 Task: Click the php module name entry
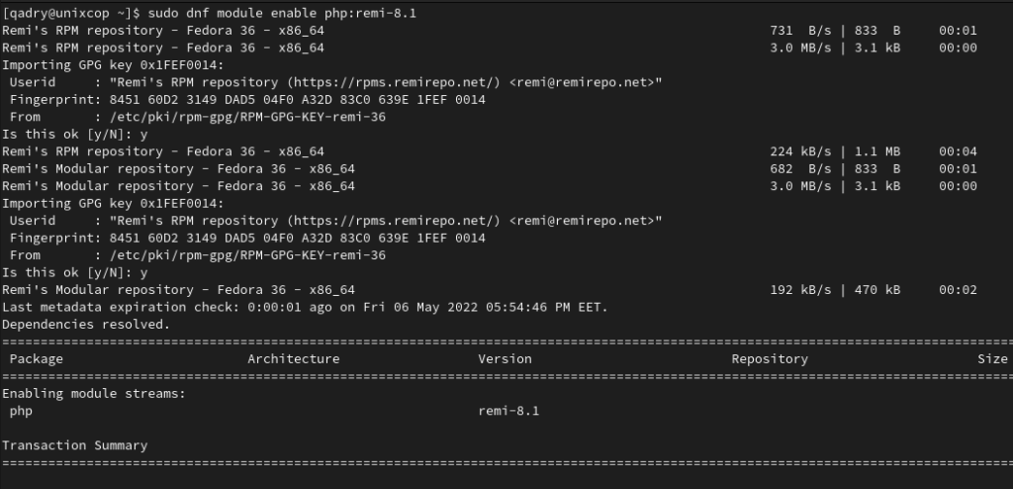(x=21, y=412)
